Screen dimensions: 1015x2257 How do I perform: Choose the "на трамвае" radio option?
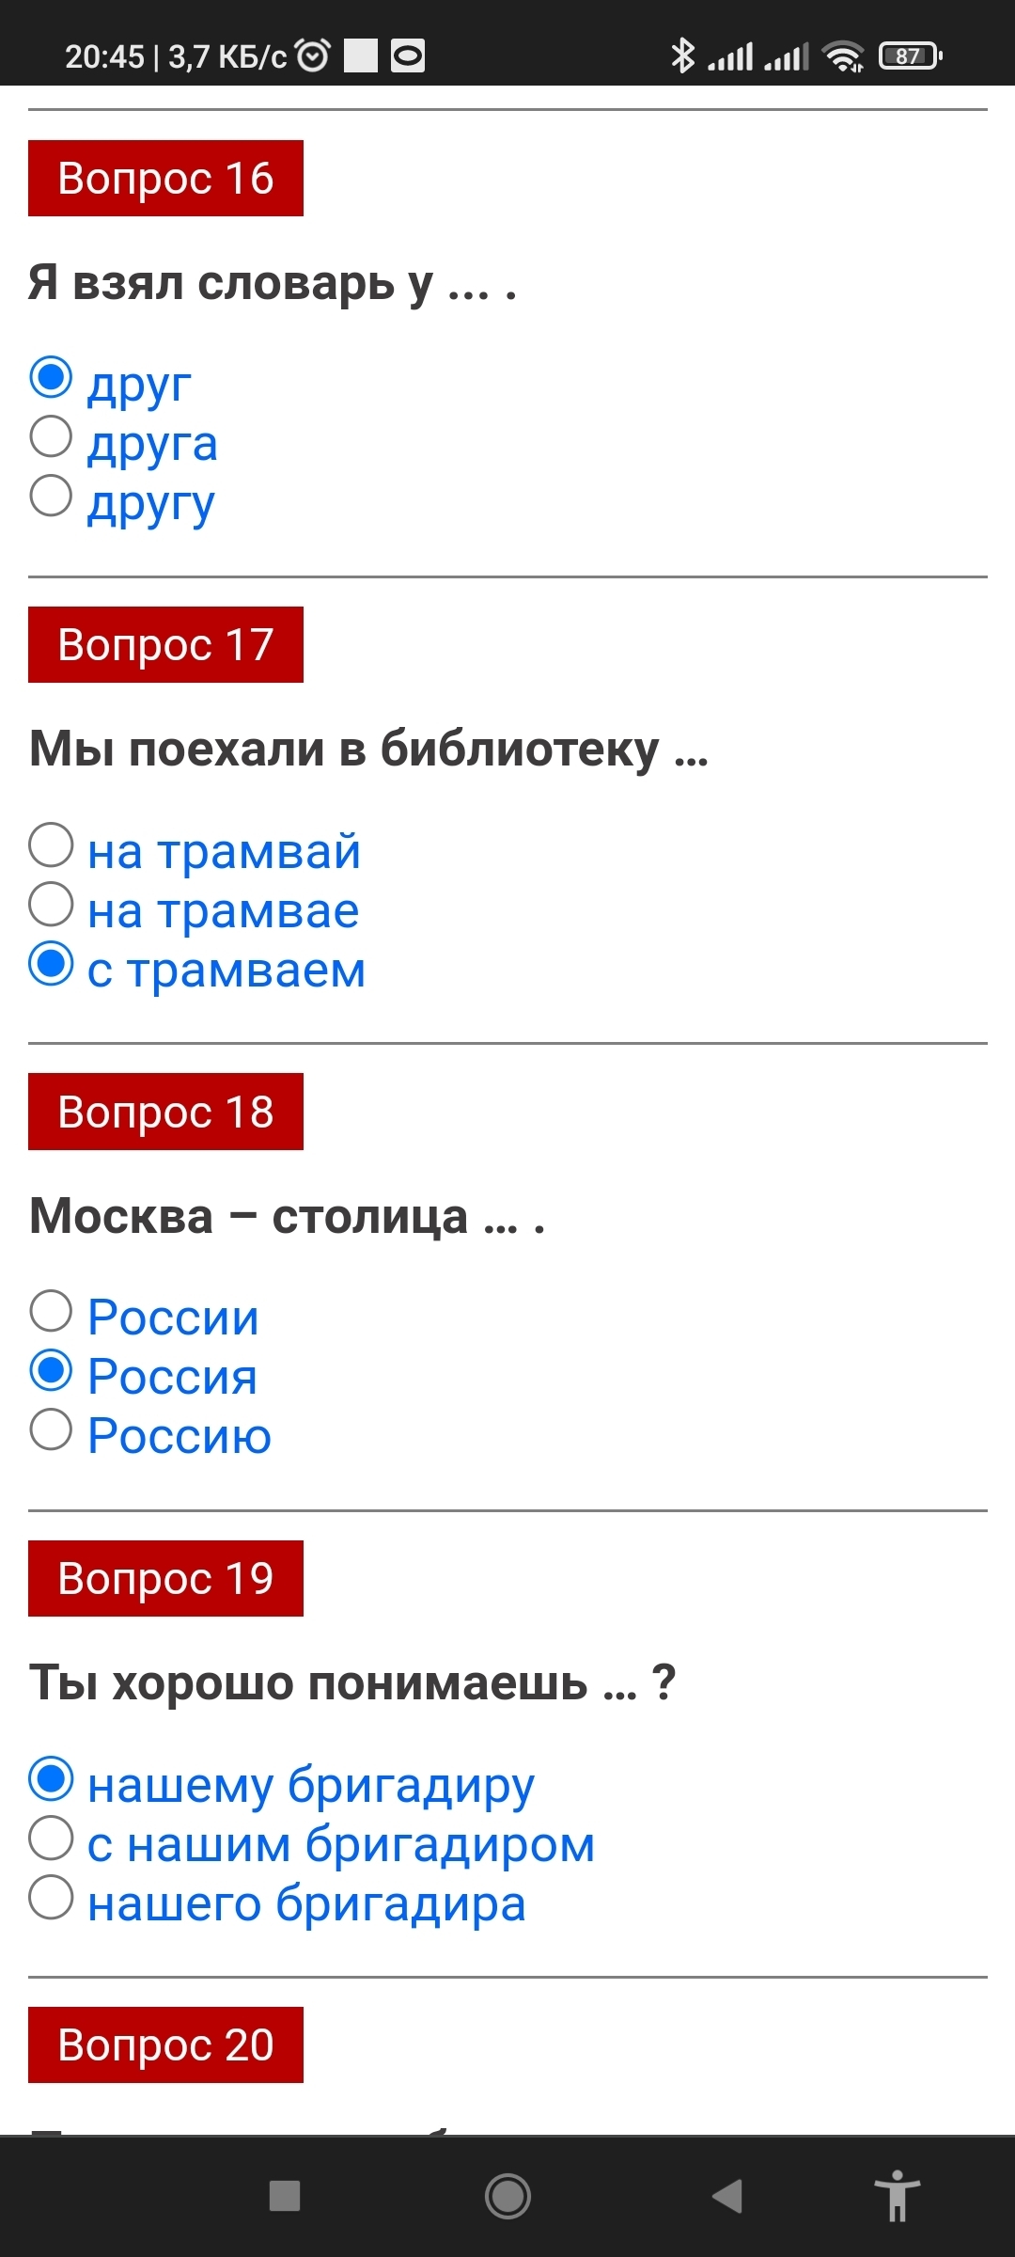click(x=51, y=905)
